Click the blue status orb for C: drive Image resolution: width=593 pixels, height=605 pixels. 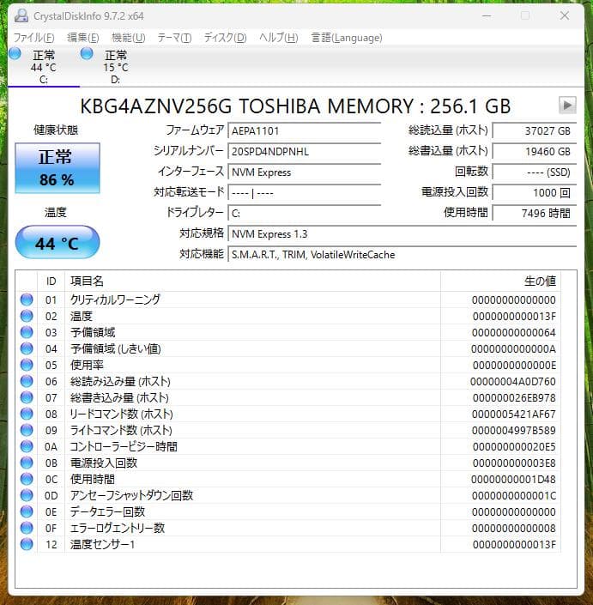pos(15,53)
